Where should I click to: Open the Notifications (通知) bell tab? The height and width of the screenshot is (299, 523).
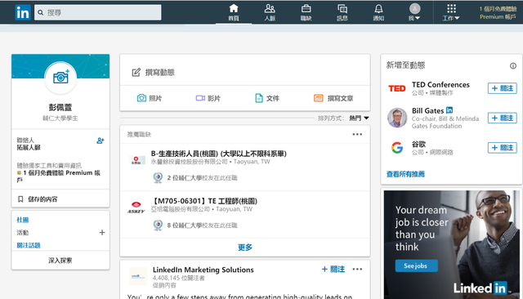point(378,12)
